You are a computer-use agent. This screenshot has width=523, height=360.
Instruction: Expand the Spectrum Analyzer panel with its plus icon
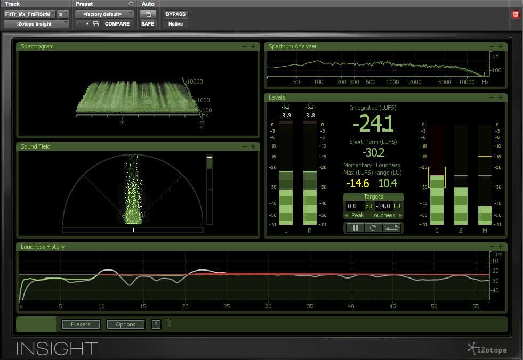click(x=500, y=46)
